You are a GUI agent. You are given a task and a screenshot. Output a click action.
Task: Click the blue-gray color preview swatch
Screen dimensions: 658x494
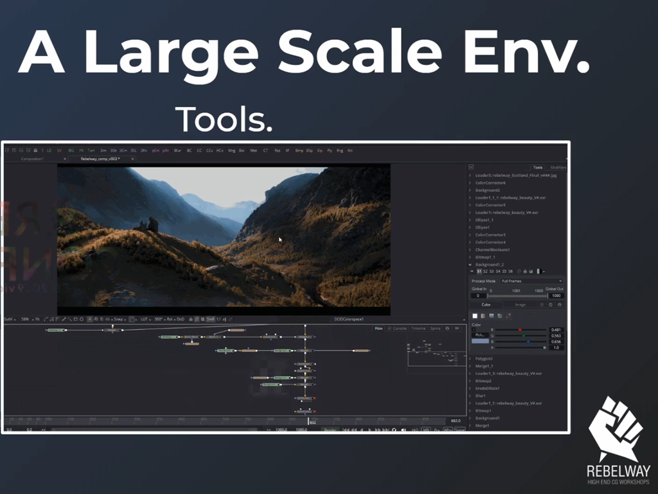480,342
